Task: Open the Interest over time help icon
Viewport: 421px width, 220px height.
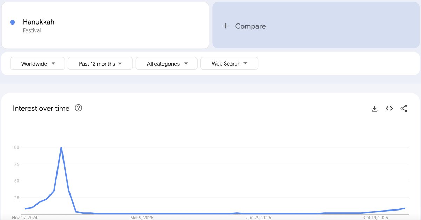Action: click(79, 108)
